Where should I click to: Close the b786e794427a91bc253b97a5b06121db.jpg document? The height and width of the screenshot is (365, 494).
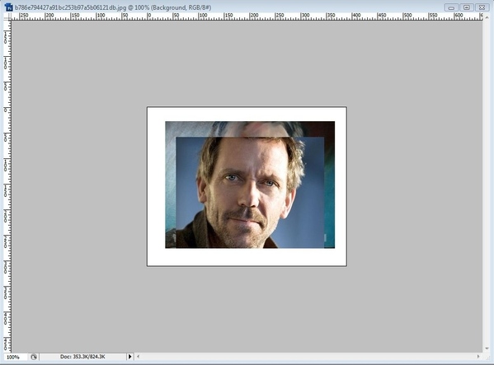coord(482,7)
